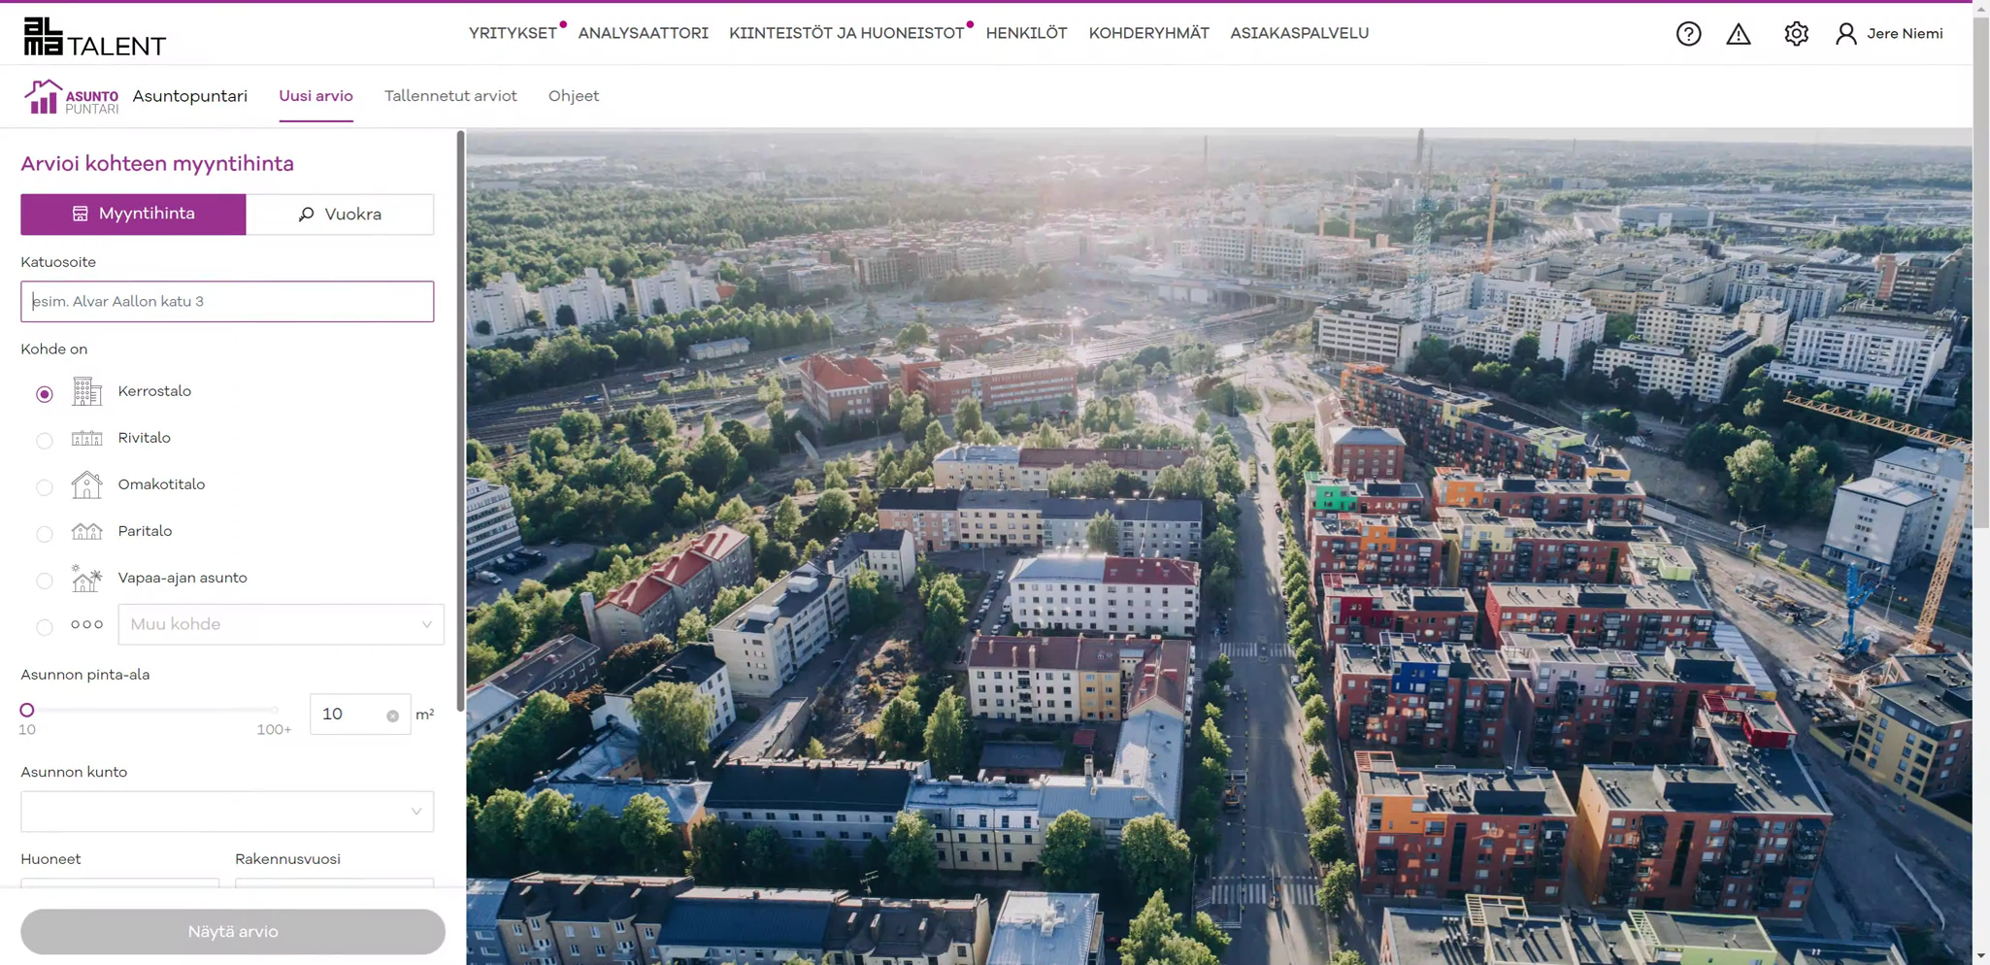This screenshot has height=965, width=1990.
Task: Open the Analysaattori menu item
Action: (643, 33)
